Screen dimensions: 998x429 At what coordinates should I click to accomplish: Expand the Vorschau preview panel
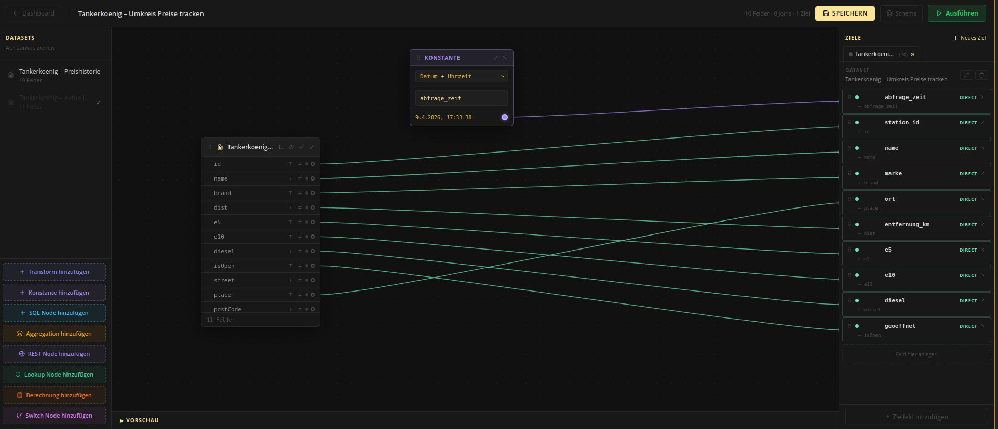(x=139, y=420)
